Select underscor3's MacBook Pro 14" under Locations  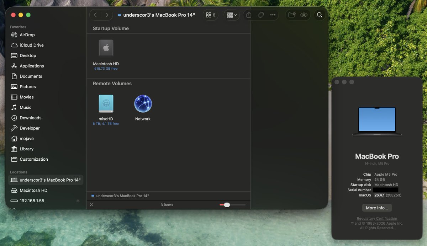click(46, 180)
